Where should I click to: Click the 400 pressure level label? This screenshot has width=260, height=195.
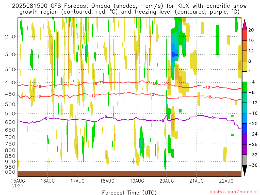[10, 83]
